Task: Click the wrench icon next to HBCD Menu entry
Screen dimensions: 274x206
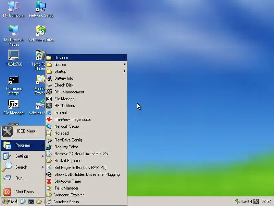Action: coord(49,106)
